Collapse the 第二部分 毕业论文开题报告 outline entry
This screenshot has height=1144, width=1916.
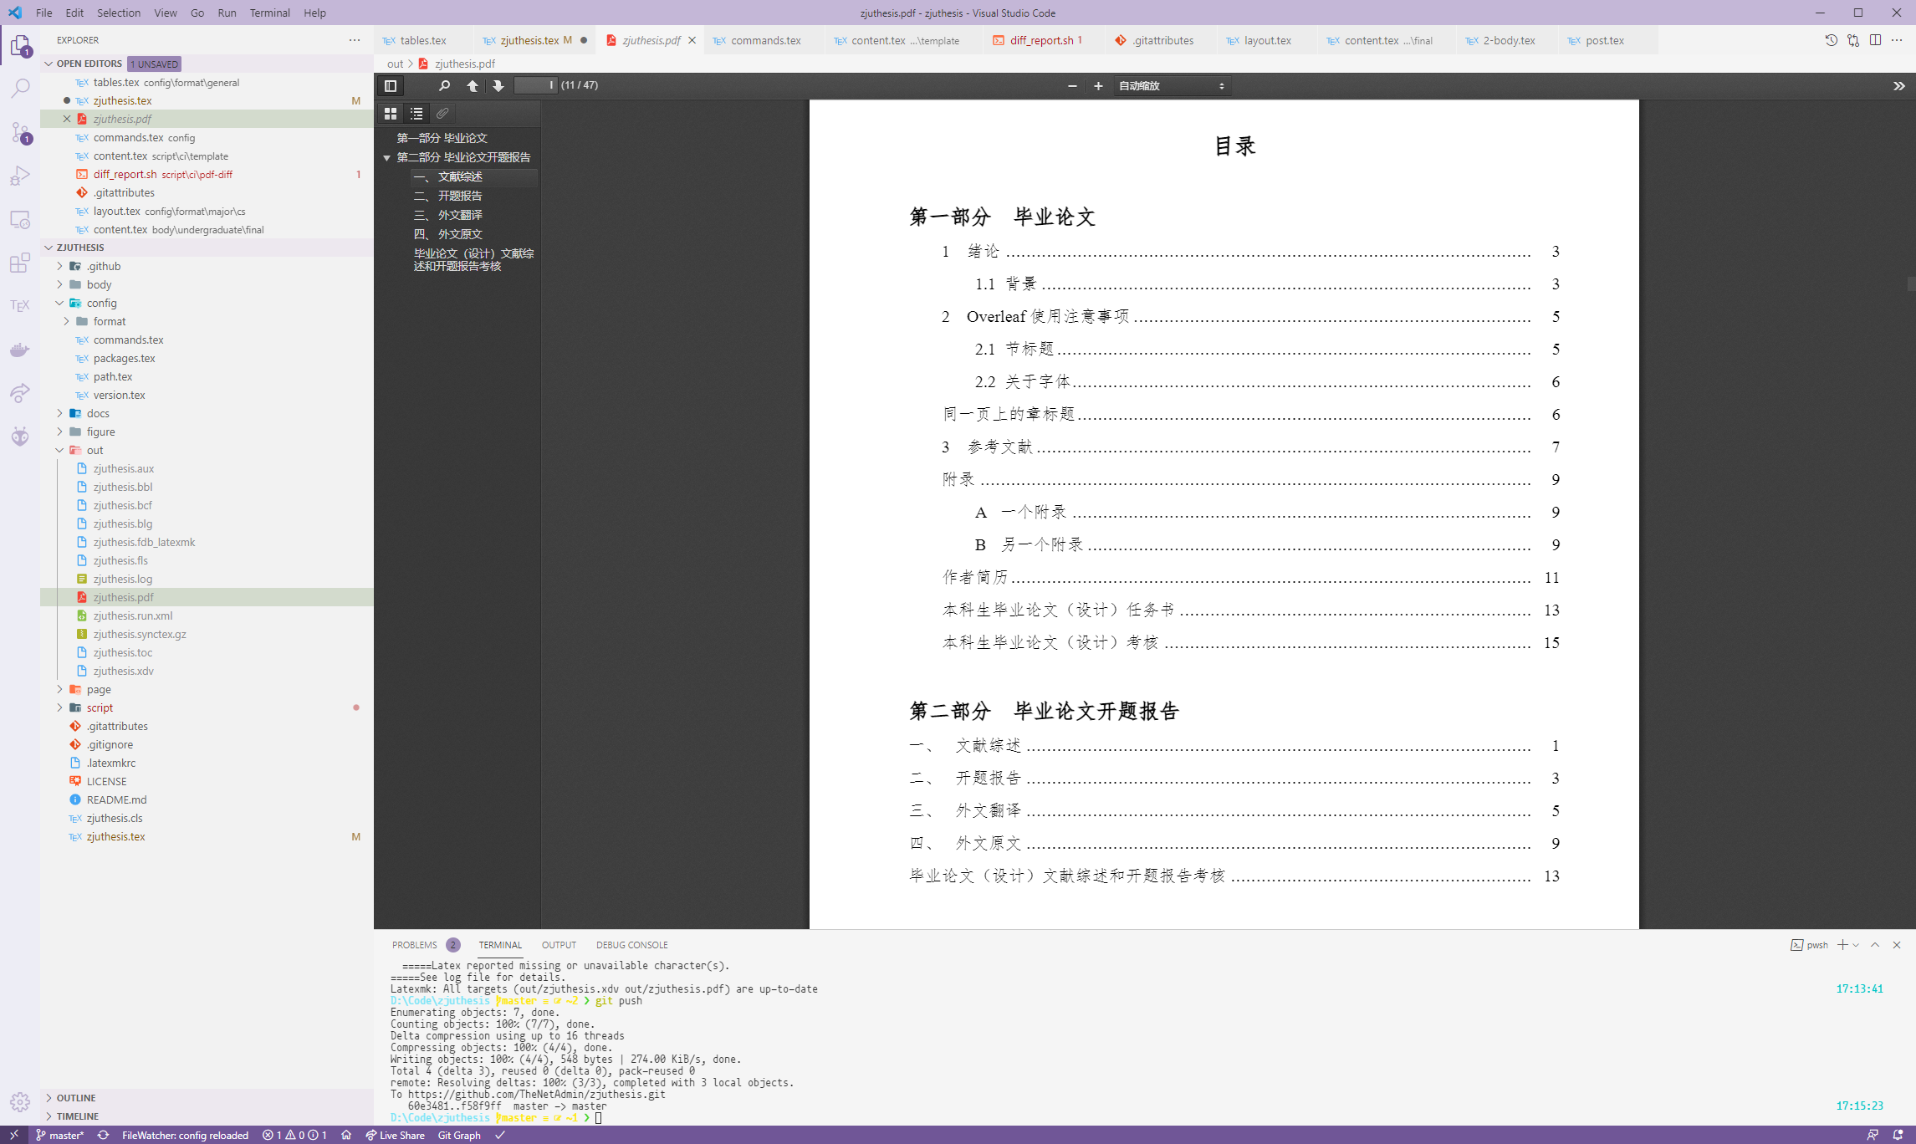tap(386, 157)
